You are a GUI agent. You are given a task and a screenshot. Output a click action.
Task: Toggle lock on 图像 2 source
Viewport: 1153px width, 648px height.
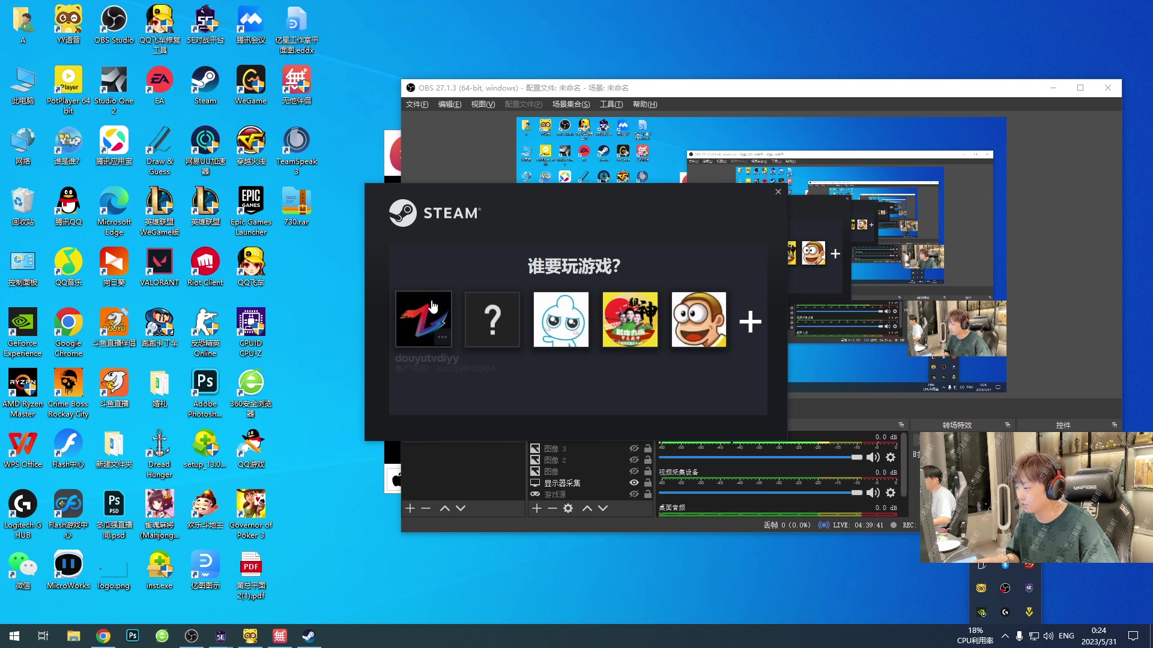tap(648, 460)
